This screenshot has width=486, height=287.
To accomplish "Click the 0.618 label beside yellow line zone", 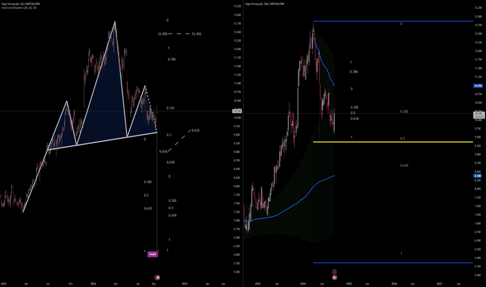I will (404, 166).
